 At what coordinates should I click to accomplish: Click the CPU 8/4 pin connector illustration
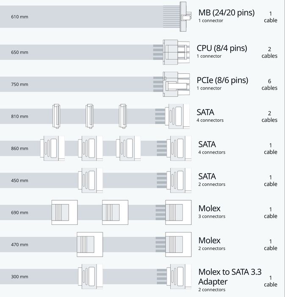tap(176, 51)
